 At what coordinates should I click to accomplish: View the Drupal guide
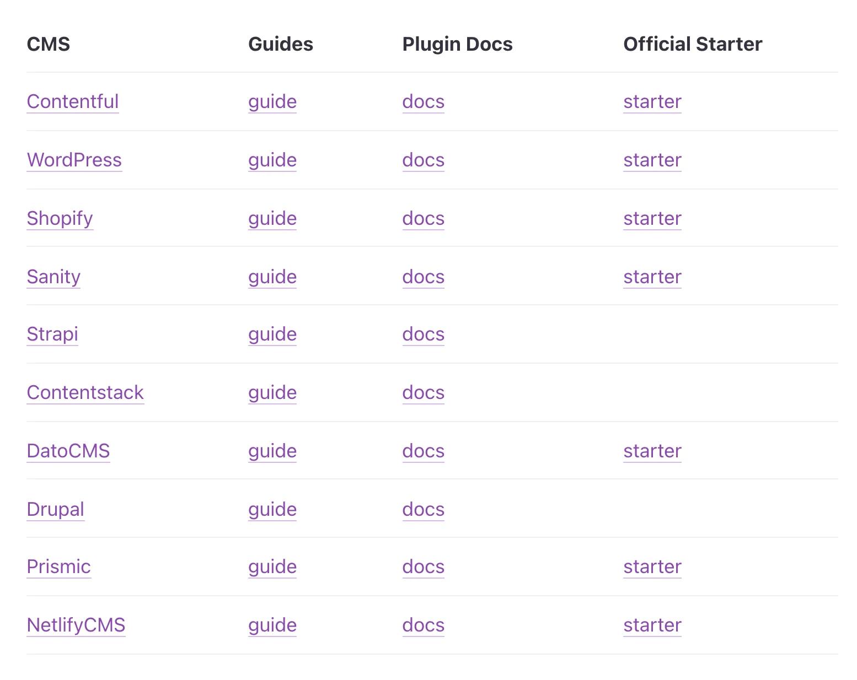(272, 510)
